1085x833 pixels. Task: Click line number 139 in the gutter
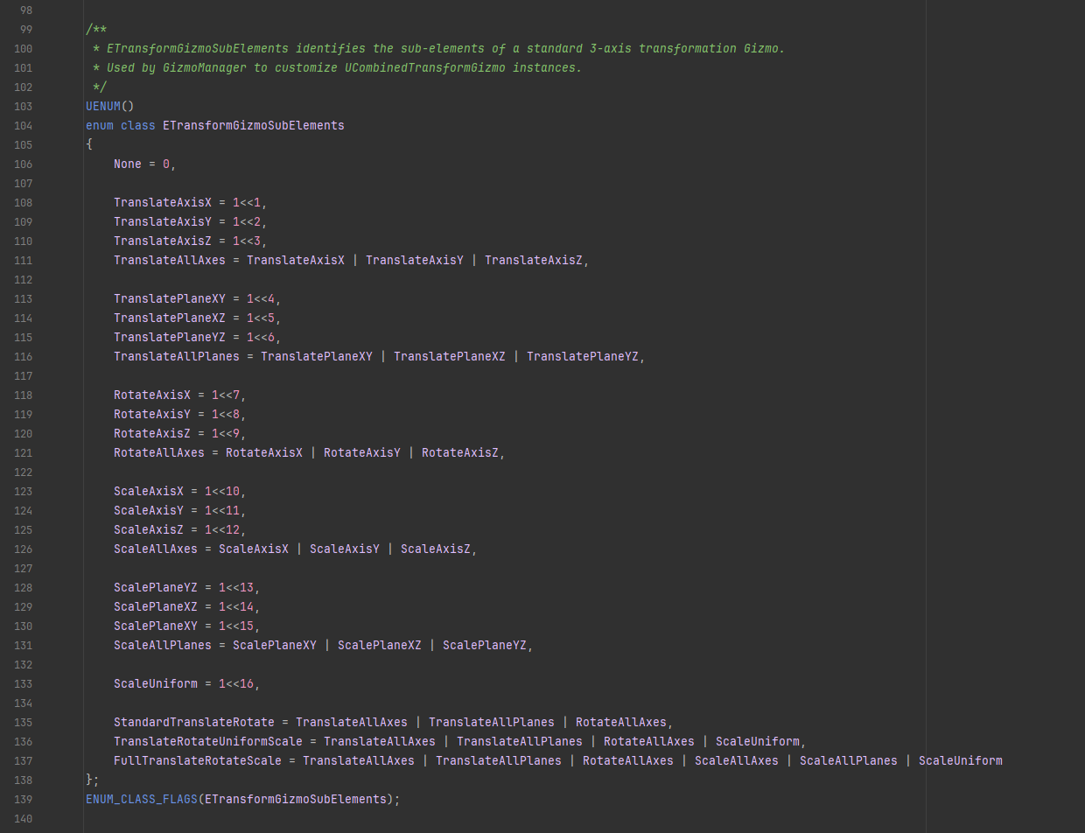point(23,800)
